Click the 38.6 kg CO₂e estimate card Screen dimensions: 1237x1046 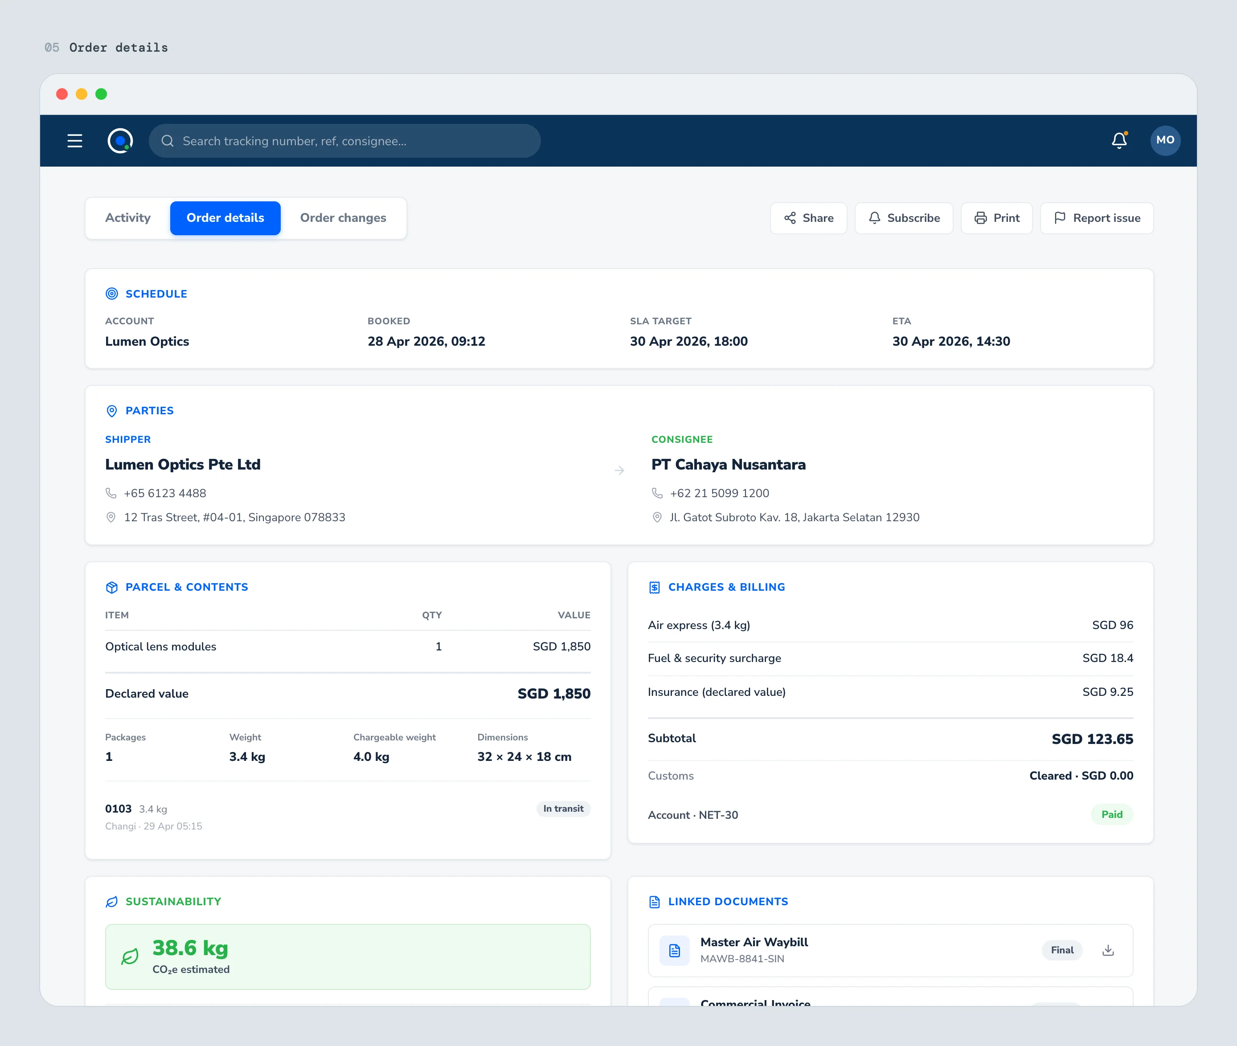pyautogui.click(x=348, y=956)
